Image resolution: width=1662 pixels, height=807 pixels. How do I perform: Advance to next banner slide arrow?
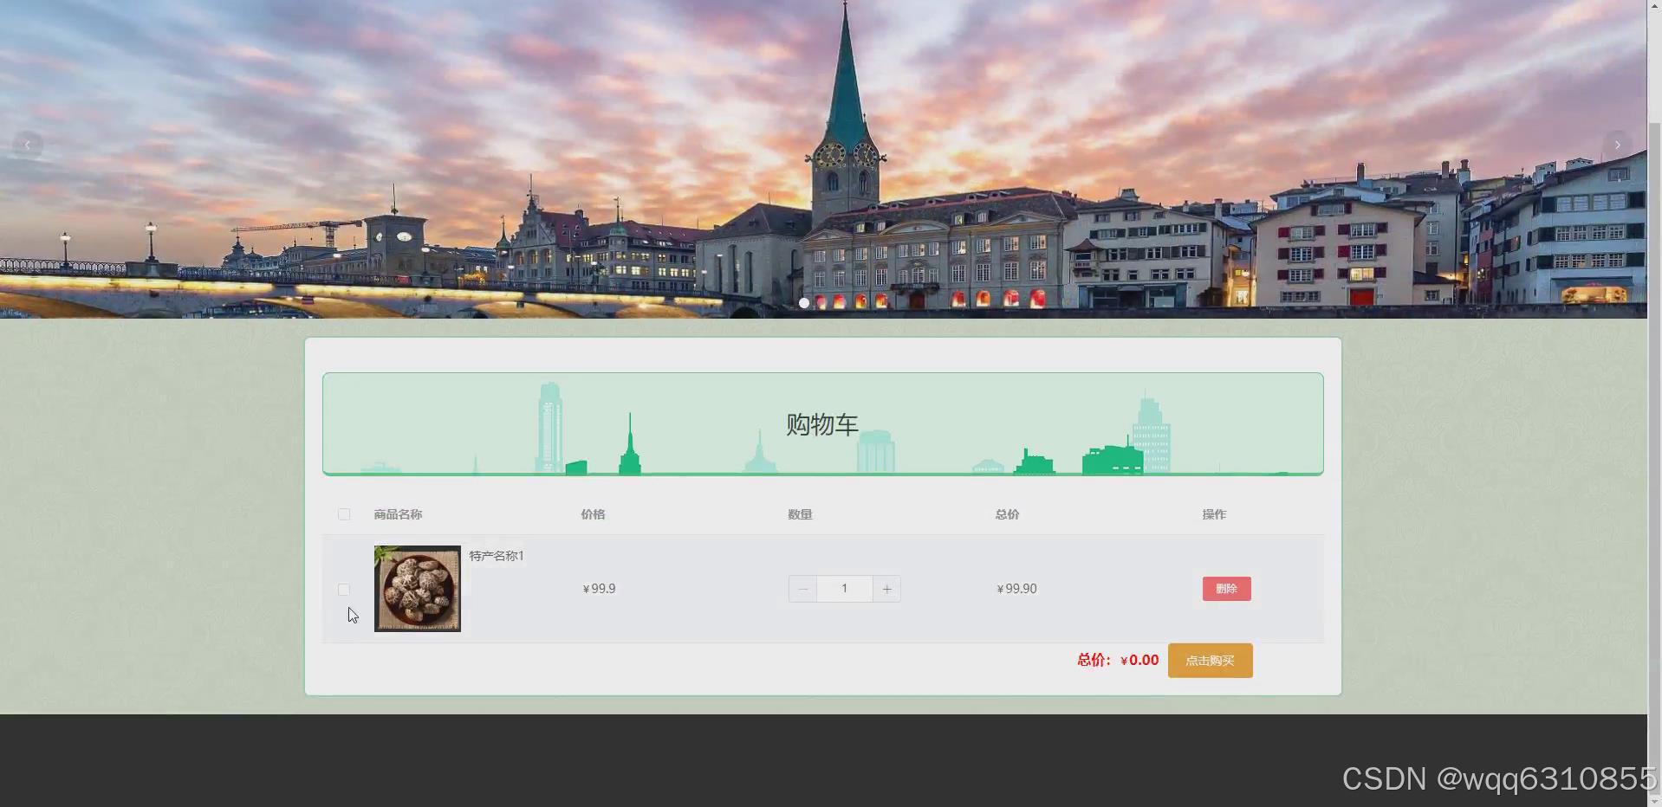[1617, 145]
